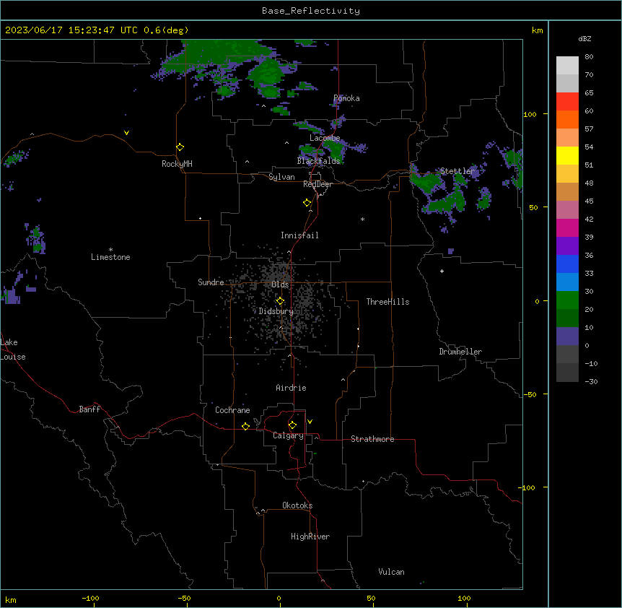The width and height of the screenshot is (622, 608).
Task: Click the yellow diamond marker beside RockyMH
Action: [180, 147]
